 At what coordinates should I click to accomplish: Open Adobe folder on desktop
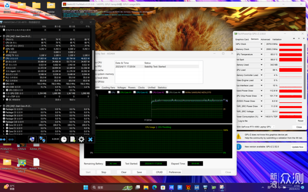pyautogui.click(x=51, y=8)
